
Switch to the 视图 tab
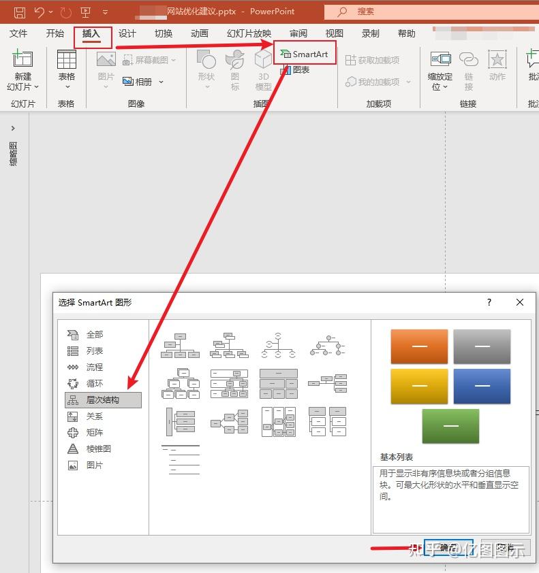[x=335, y=33]
